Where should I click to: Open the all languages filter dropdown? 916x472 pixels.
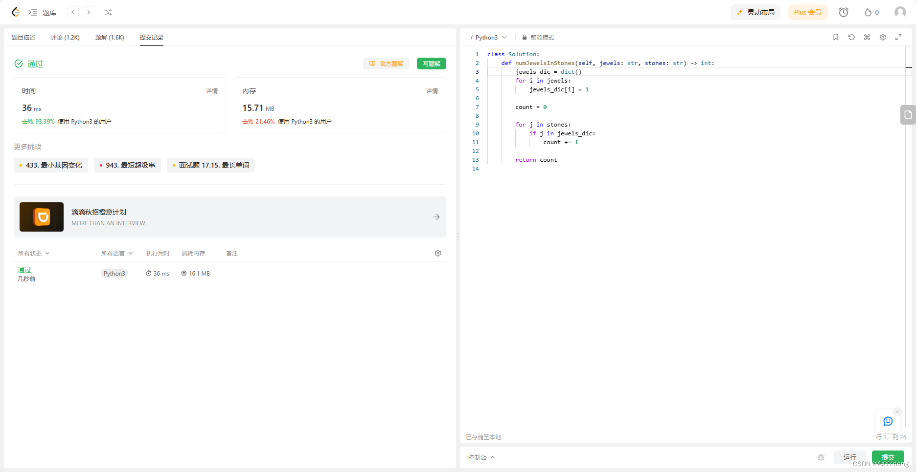(x=117, y=253)
